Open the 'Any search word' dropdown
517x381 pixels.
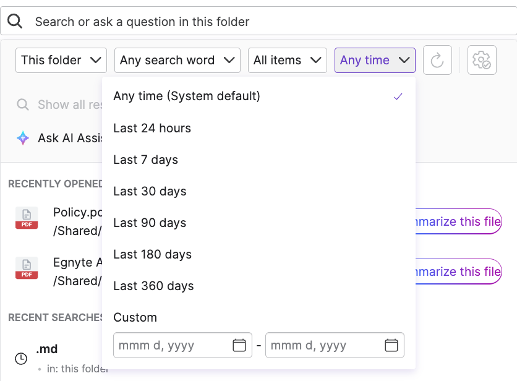[x=177, y=60]
